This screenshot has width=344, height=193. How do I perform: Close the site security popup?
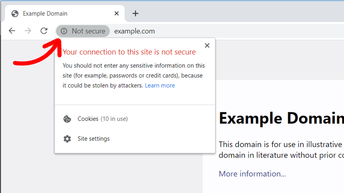[x=207, y=46]
